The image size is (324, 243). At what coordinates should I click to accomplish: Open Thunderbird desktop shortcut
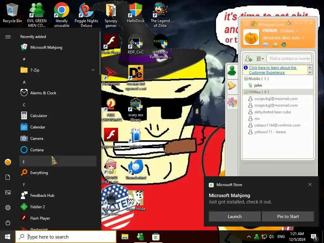[x=136, y=170]
